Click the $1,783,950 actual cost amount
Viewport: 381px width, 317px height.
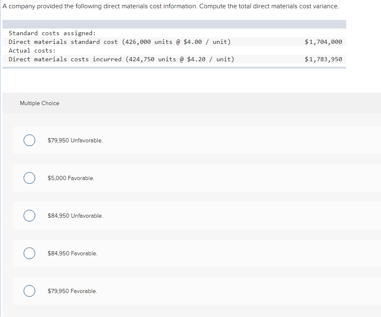pos(323,59)
